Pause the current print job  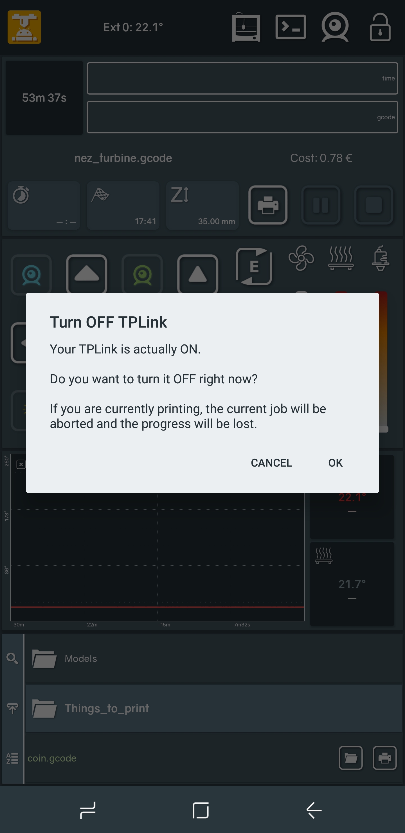[x=321, y=205]
